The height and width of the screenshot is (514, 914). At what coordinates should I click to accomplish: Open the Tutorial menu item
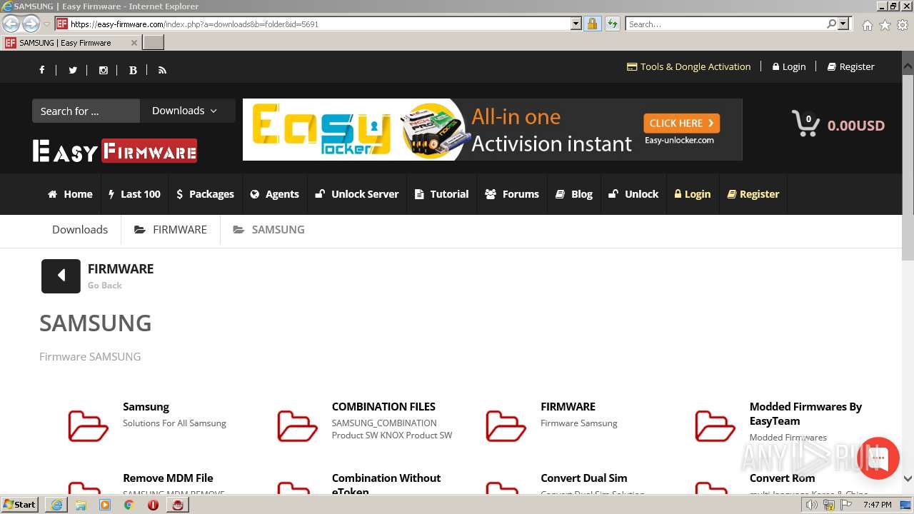[442, 194]
